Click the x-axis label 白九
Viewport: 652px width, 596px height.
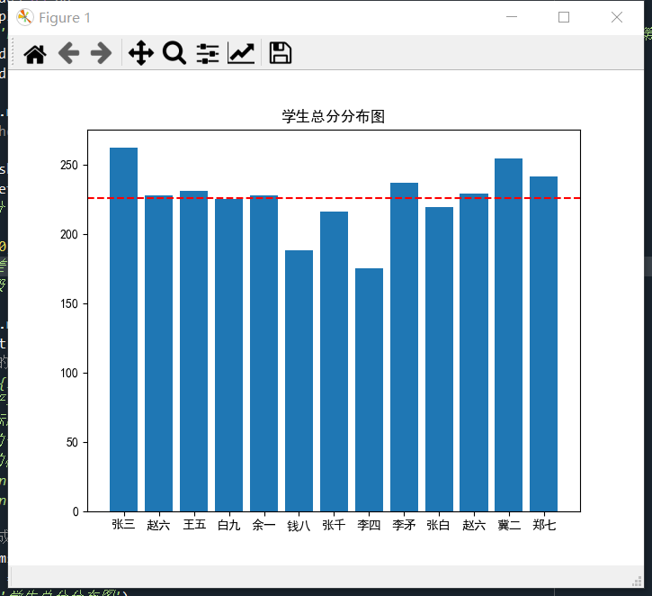point(228,525)
